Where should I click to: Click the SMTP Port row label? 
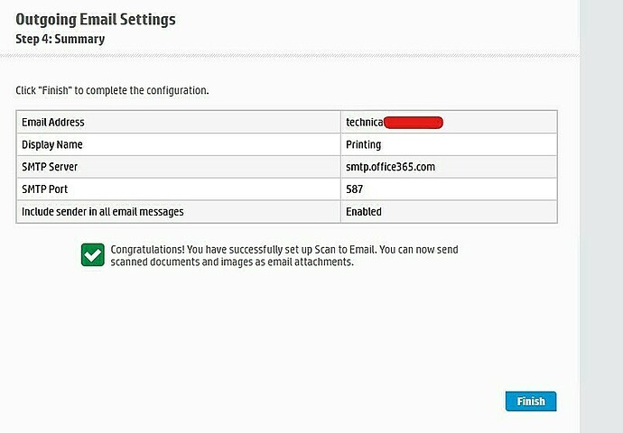point(44,189)
